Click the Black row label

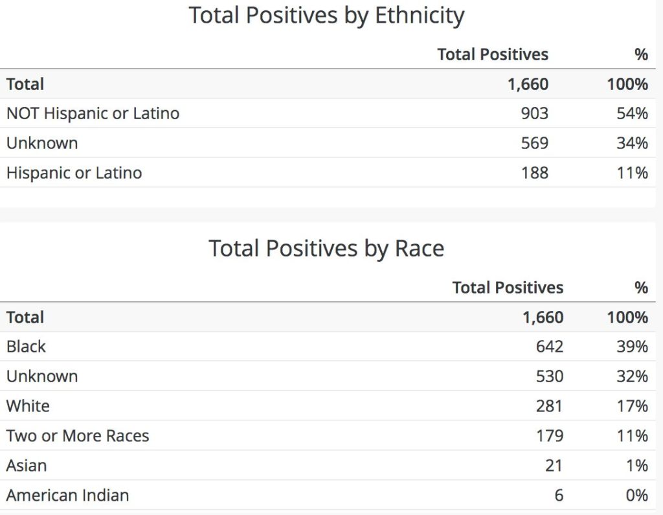(x=26, y=347)
